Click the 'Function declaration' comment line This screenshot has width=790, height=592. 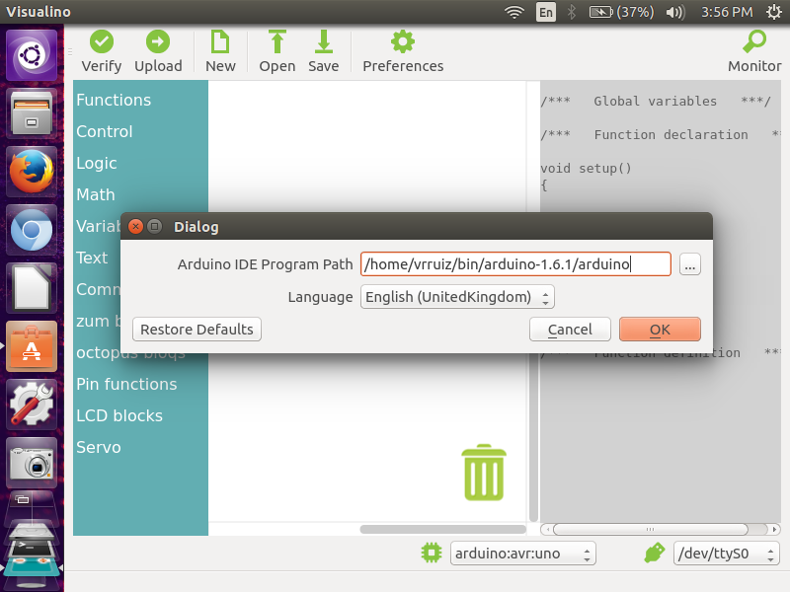coord(660,135)
